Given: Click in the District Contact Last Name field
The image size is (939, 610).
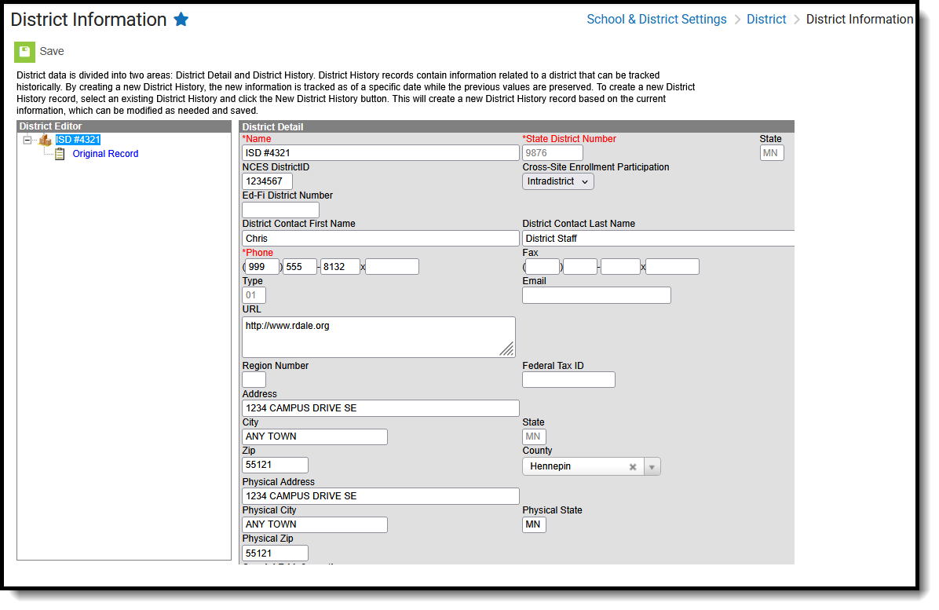Looking at the screenshot, I should (658, 238).
